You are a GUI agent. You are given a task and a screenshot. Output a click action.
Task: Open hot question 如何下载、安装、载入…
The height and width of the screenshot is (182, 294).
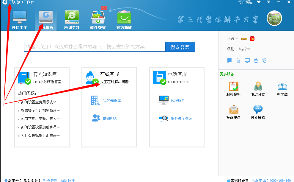point(40,119)
